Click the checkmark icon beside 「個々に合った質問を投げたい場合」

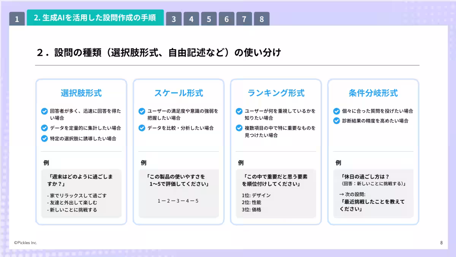coord(336,111)
